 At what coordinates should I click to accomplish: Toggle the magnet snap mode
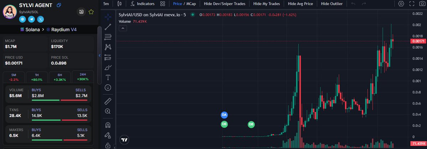(108, 125)
